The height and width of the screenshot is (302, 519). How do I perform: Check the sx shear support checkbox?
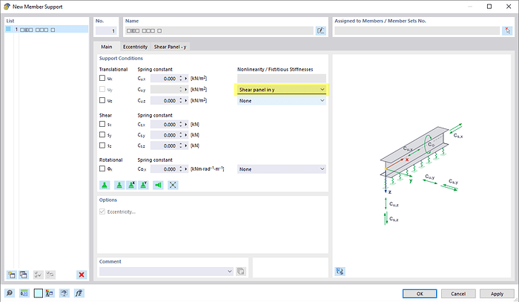103,124
